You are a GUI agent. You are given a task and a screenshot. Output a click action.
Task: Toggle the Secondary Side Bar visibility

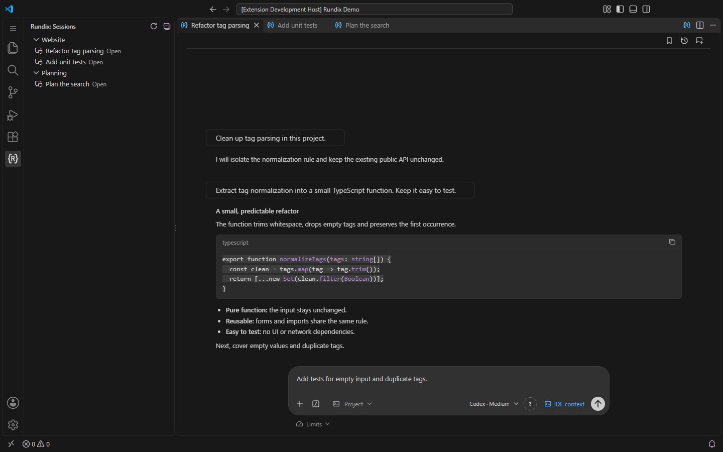coord(646,9)
